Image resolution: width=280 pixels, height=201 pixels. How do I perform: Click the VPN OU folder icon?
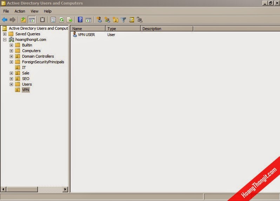tap(18, 89)
